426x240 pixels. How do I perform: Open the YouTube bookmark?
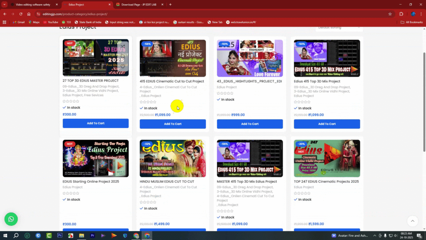point(50,22)
